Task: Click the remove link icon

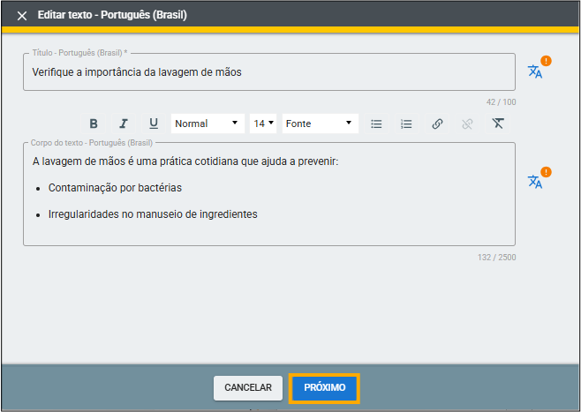Action: pos(467,124)
